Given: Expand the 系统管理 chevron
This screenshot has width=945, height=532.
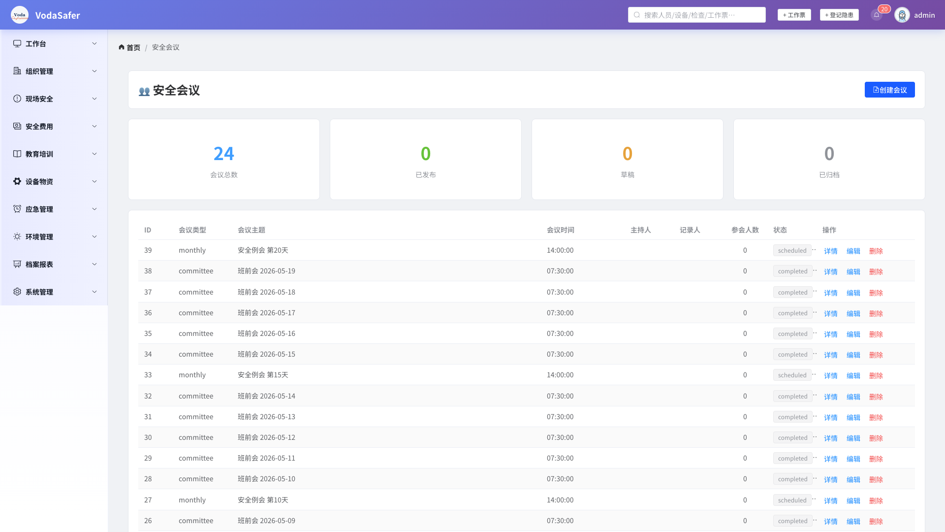Looking at the screenshot, I should (x=94, y=292).
